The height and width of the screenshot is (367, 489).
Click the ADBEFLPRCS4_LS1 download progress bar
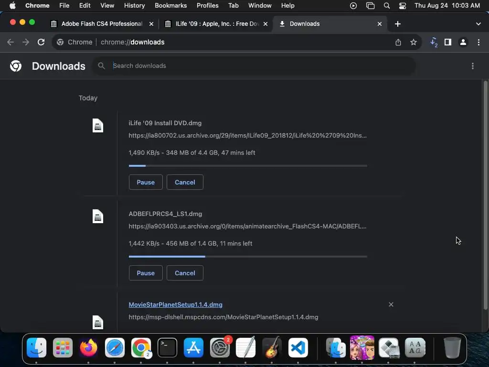pyautogui.click(x=248, y=257)
